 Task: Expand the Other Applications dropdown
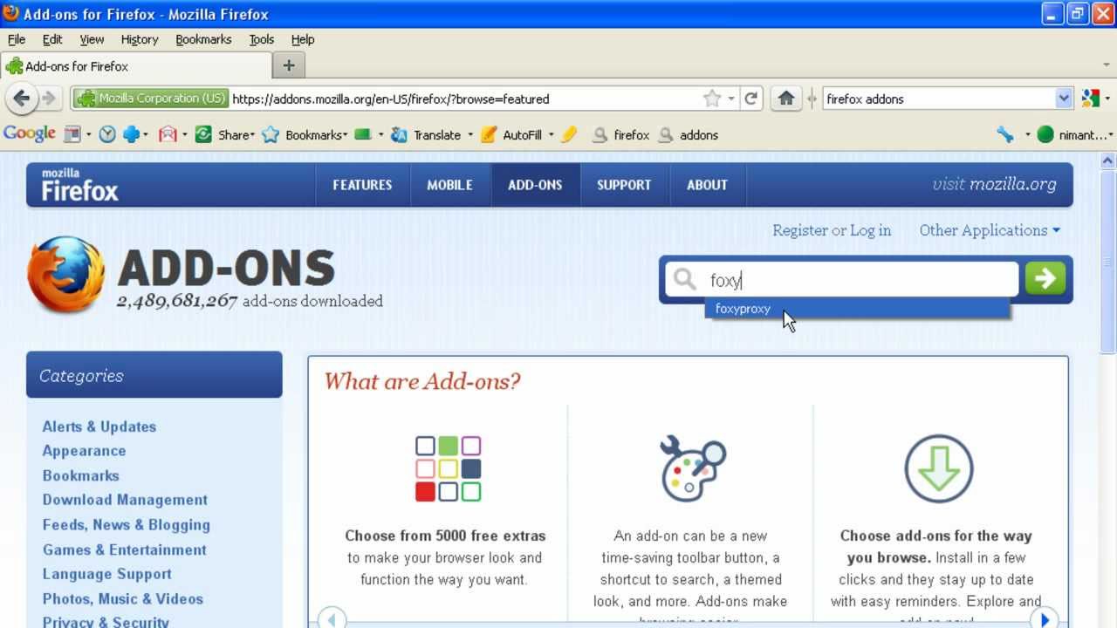[990, 230]
